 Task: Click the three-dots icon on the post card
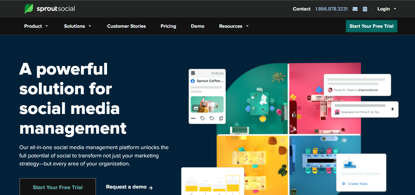point(193,118)
